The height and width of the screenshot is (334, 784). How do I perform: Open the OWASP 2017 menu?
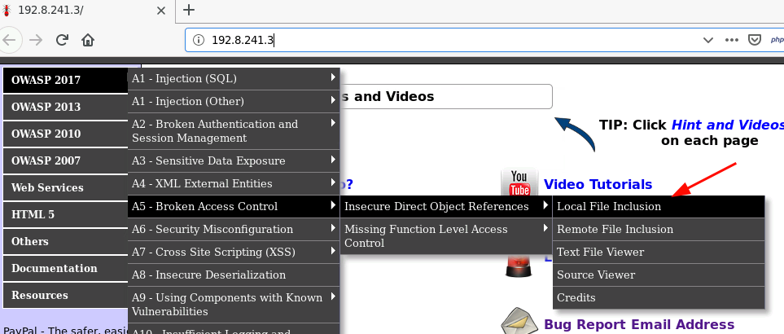[x=65, y=80]
